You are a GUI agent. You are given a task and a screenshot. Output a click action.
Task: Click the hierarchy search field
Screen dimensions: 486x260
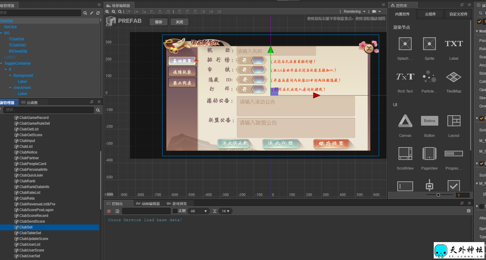click(x=40, y=13)
